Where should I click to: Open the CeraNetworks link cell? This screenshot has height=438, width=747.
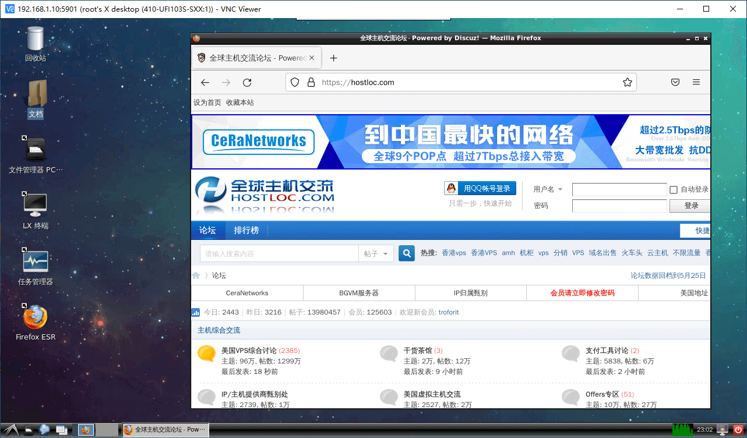pos(247,293)
